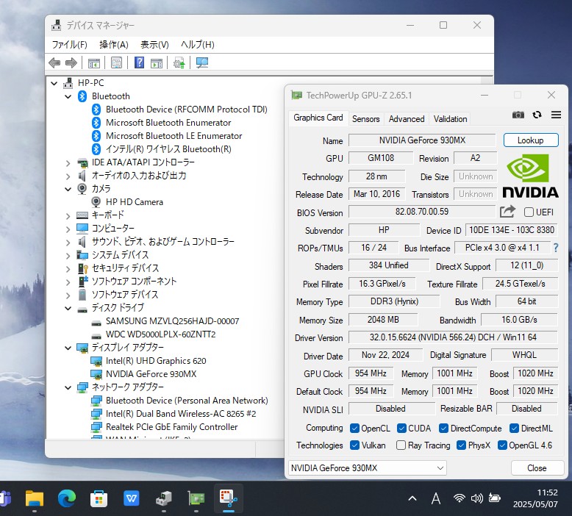The image size is (572, 516).
Task: Click the Scan for hardware changes monitor icon
Action: pyautogui.click(x=201, y=62)
